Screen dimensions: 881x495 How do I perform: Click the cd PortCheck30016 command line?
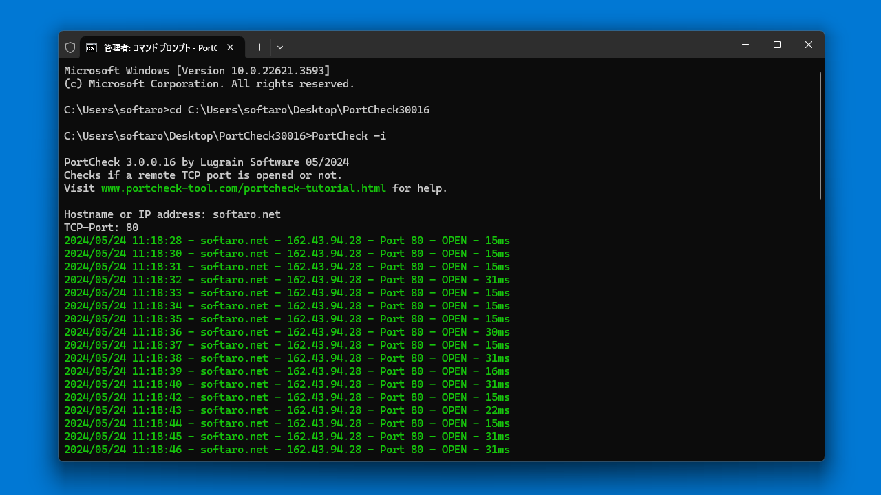tap(246, 110)
